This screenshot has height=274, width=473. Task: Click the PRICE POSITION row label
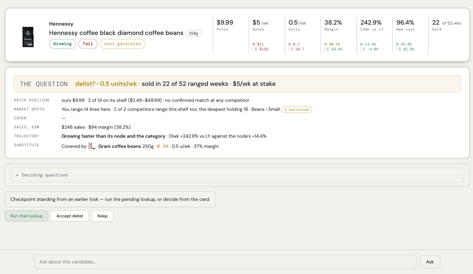(x=32, y=100)
